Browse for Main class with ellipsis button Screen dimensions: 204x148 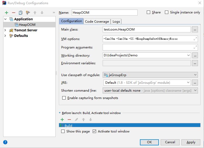[195, 29]
